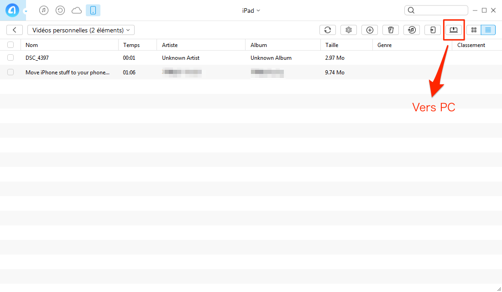Click the 9.74 Mo size cell

335,73
